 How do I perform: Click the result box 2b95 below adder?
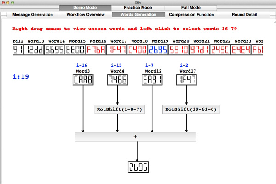pyautogui.click(x=138, y=167)
